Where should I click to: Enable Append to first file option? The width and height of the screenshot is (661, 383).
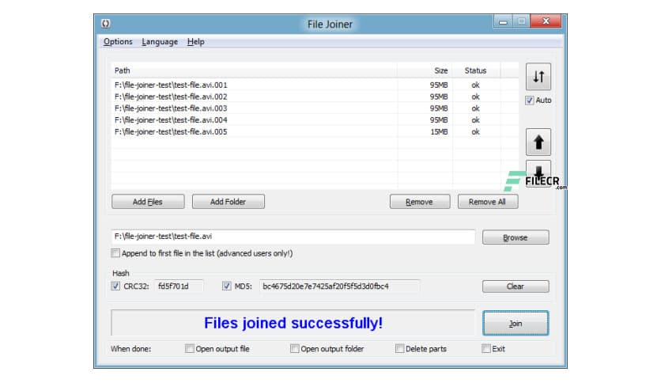[x=116, y=253]
